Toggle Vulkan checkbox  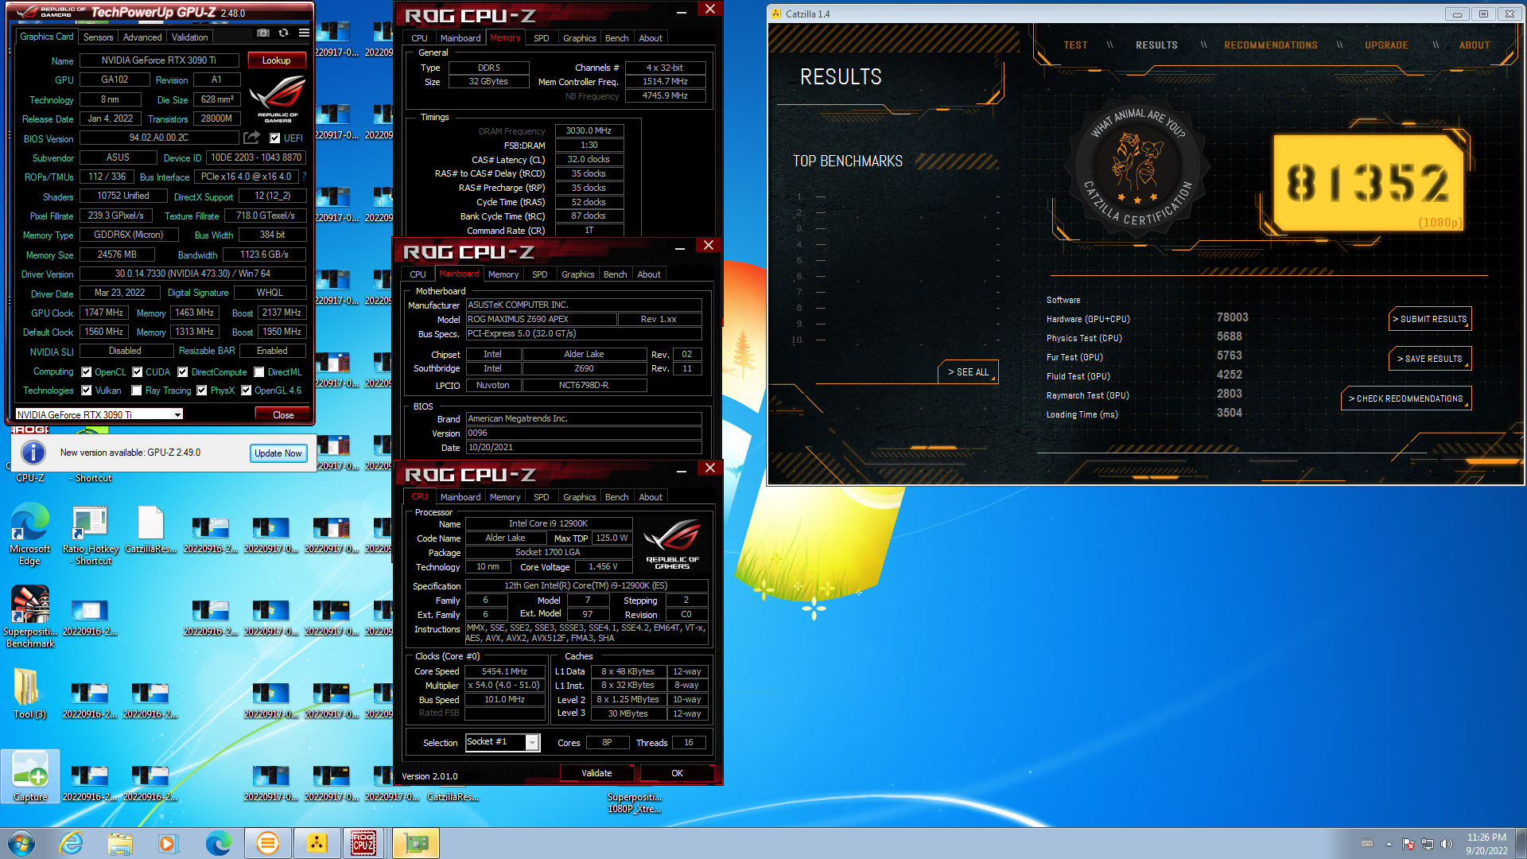click(87, 390)
